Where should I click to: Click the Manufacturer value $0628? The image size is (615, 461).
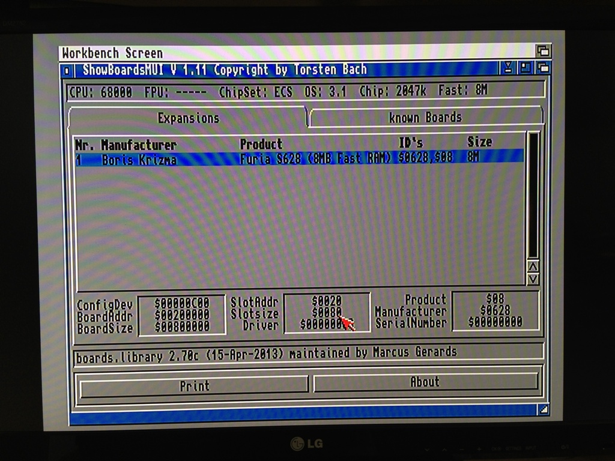(495, 310)
